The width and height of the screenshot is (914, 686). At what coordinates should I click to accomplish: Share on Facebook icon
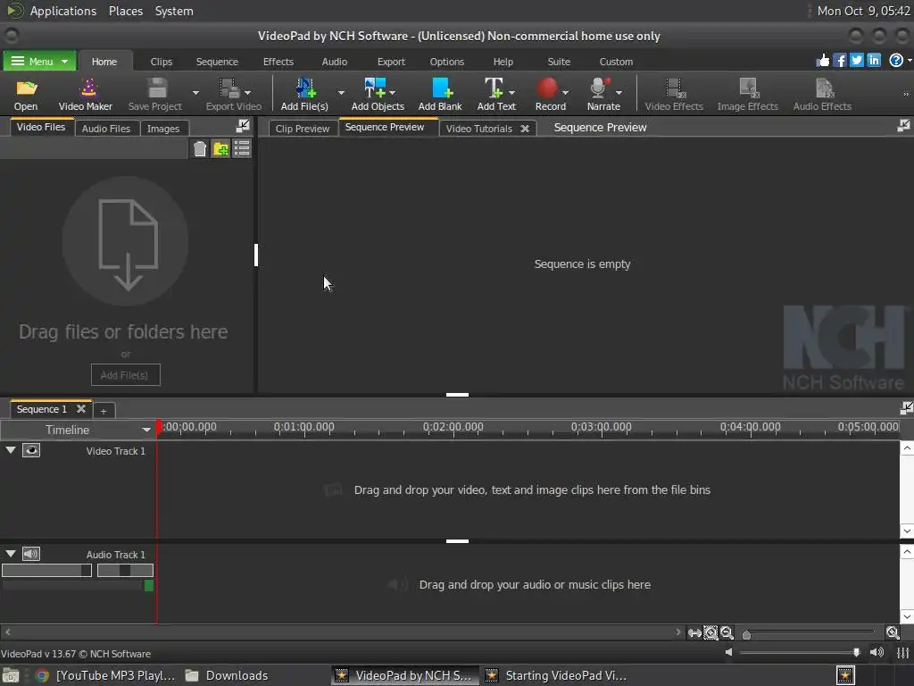tap(839, 60)
